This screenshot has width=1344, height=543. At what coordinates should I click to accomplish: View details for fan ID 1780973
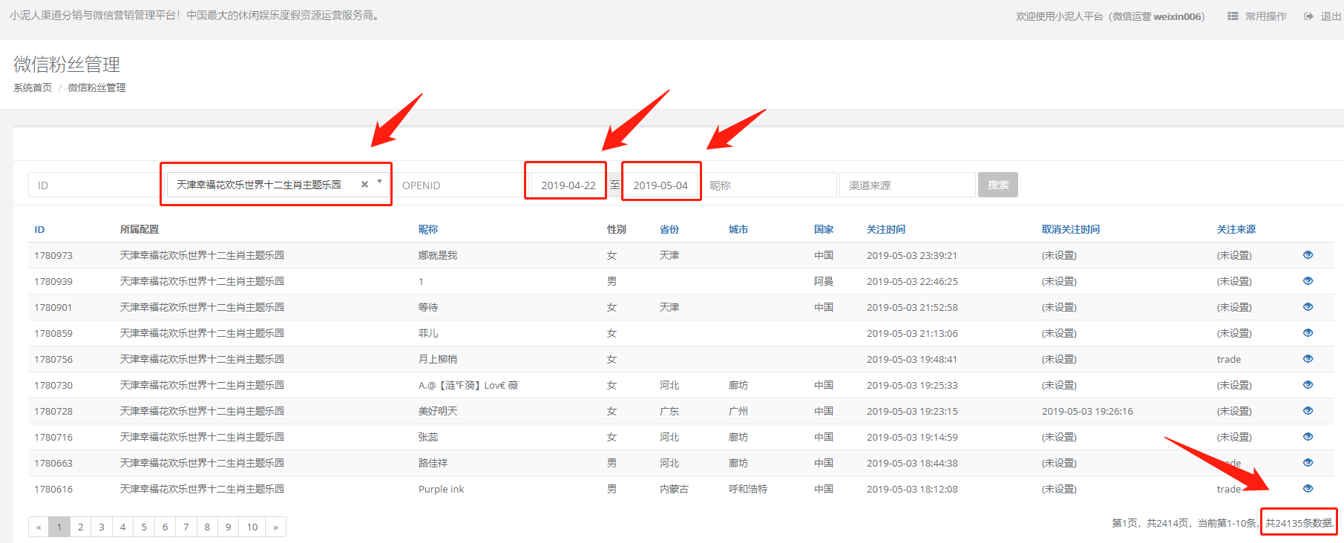tap(1308, 255)
